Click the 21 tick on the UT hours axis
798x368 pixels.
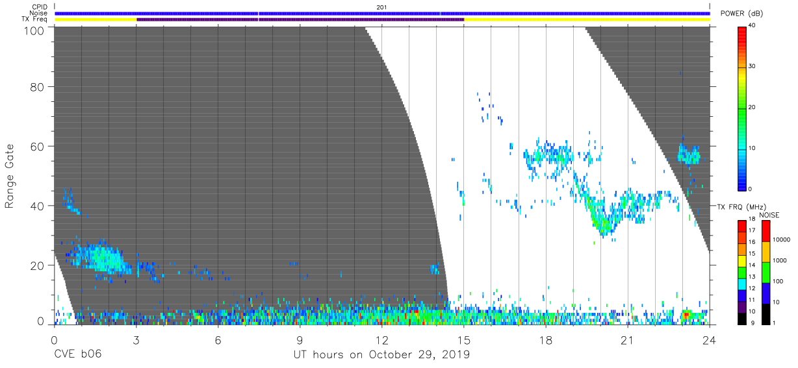click(x=628, y=339)
